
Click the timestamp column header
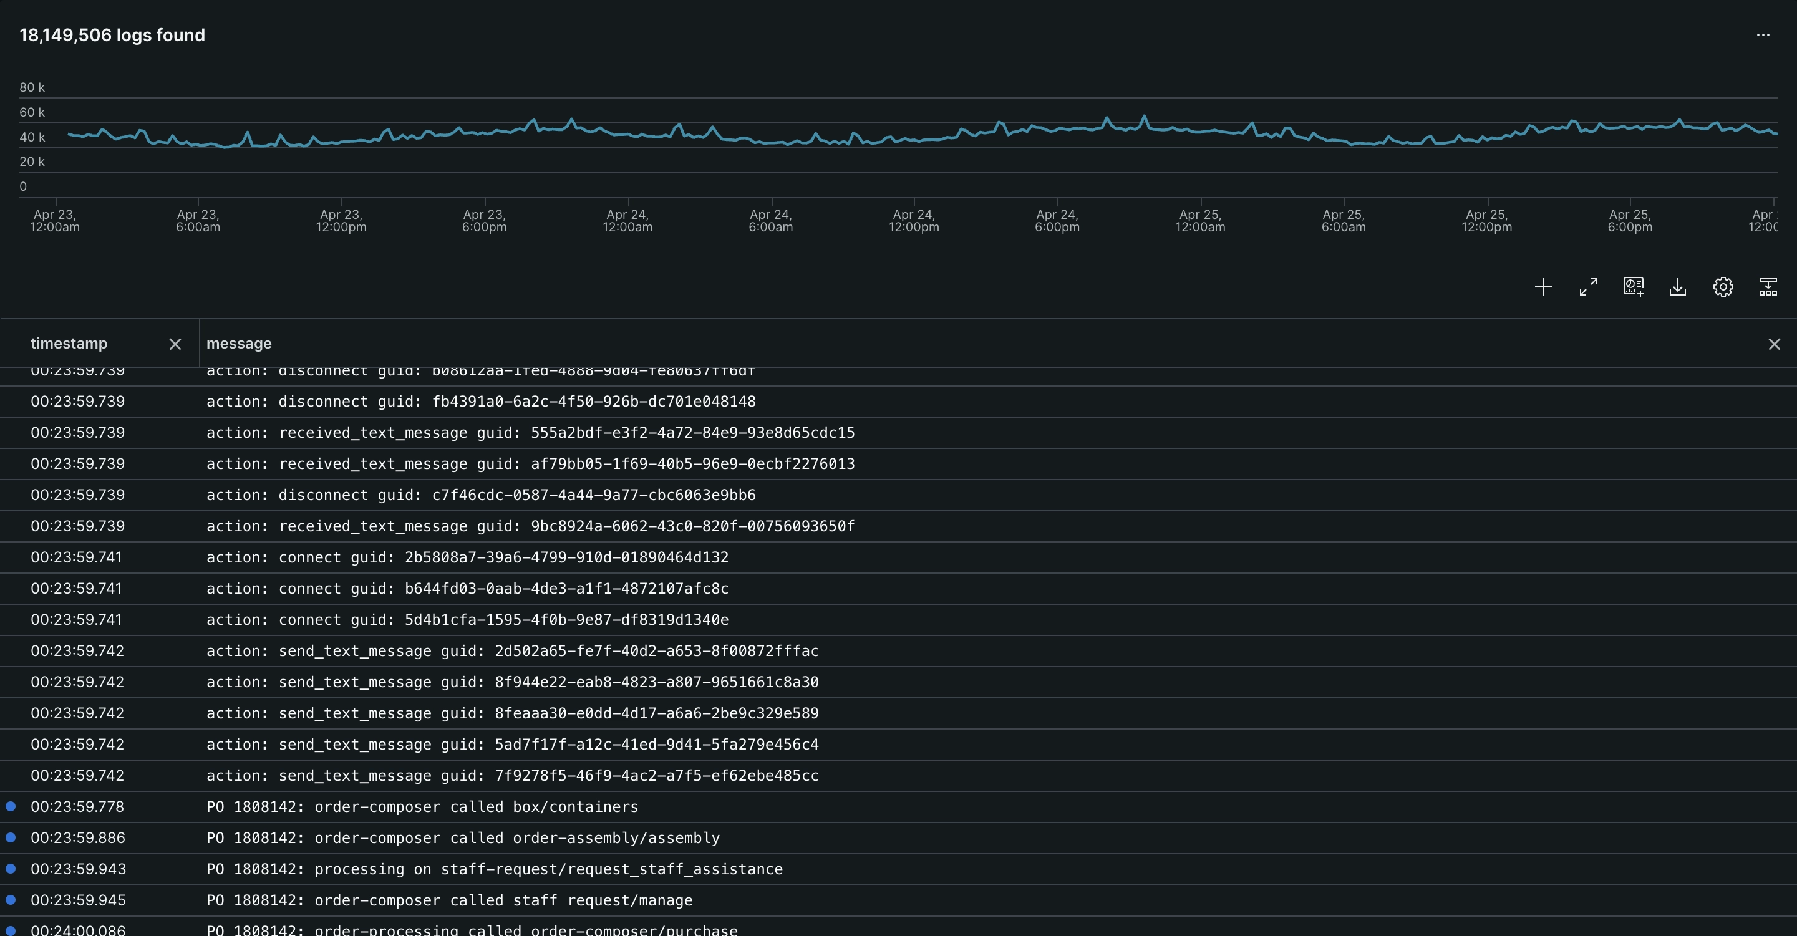pos(69,344)
